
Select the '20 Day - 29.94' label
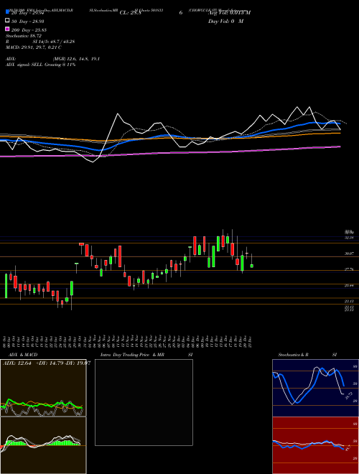(28, 13)
